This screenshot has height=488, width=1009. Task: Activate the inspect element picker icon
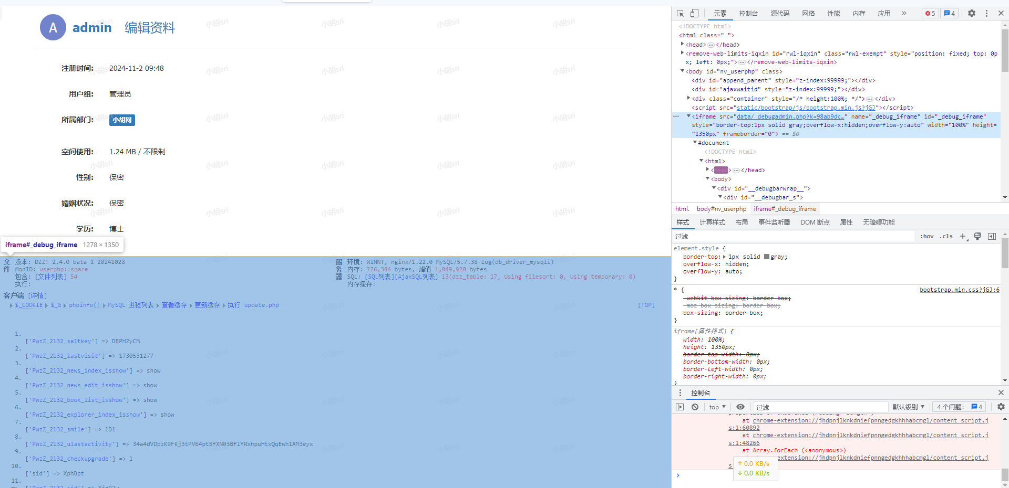tap(680, 13)
